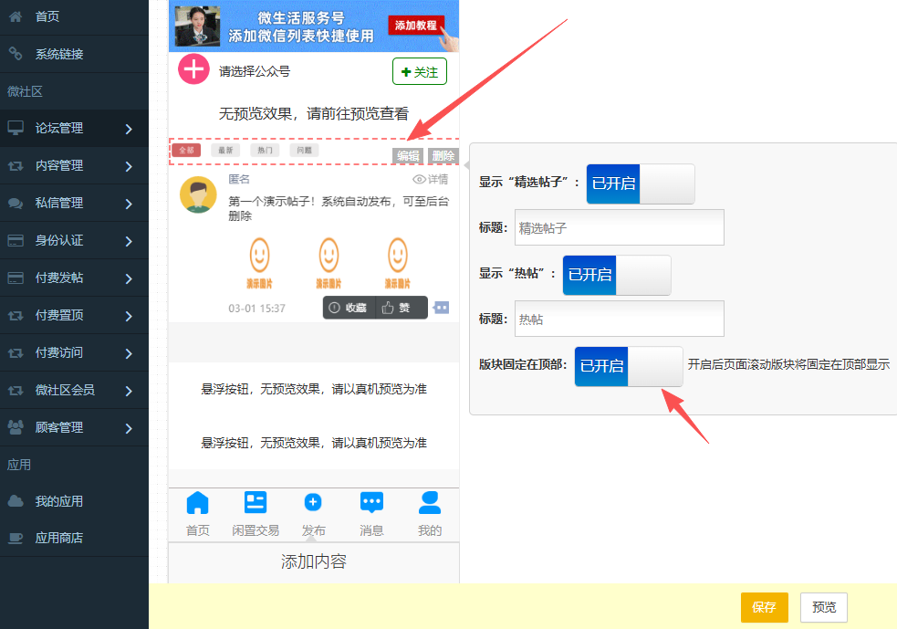Image resolution: width=897 pixels, height=629 pixels.
Task: Click the green 关注 follow button
Action: point(419,71)
